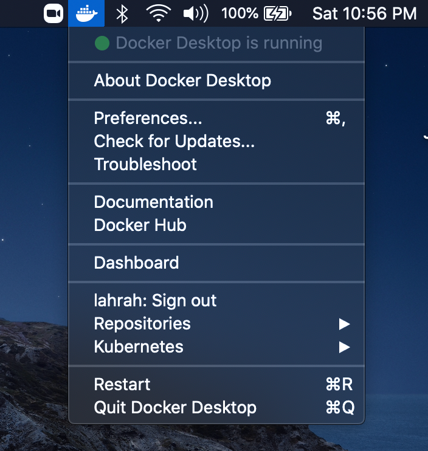The width and height of the screenshot is (428, 451).
Task: Click the 100% battery percentage text
Action: (x=240, y=13)
